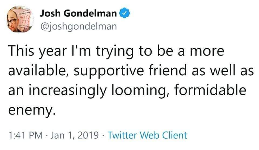Click the Twitter Web Client source link
259x150 pixels.
tap(147, 135)
